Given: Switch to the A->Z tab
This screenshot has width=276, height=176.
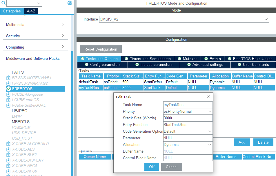Looking at the screenshot, I should (x=31, y=11).
